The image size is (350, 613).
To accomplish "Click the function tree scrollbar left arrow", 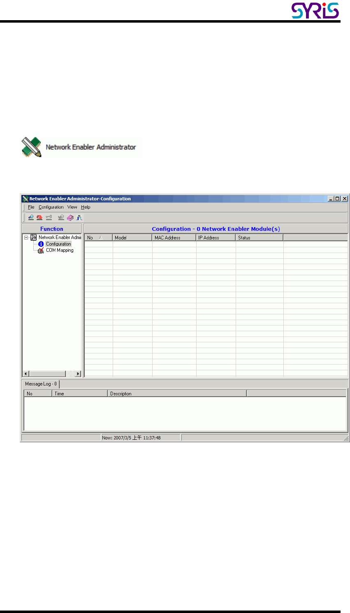I will click(26, 374).
